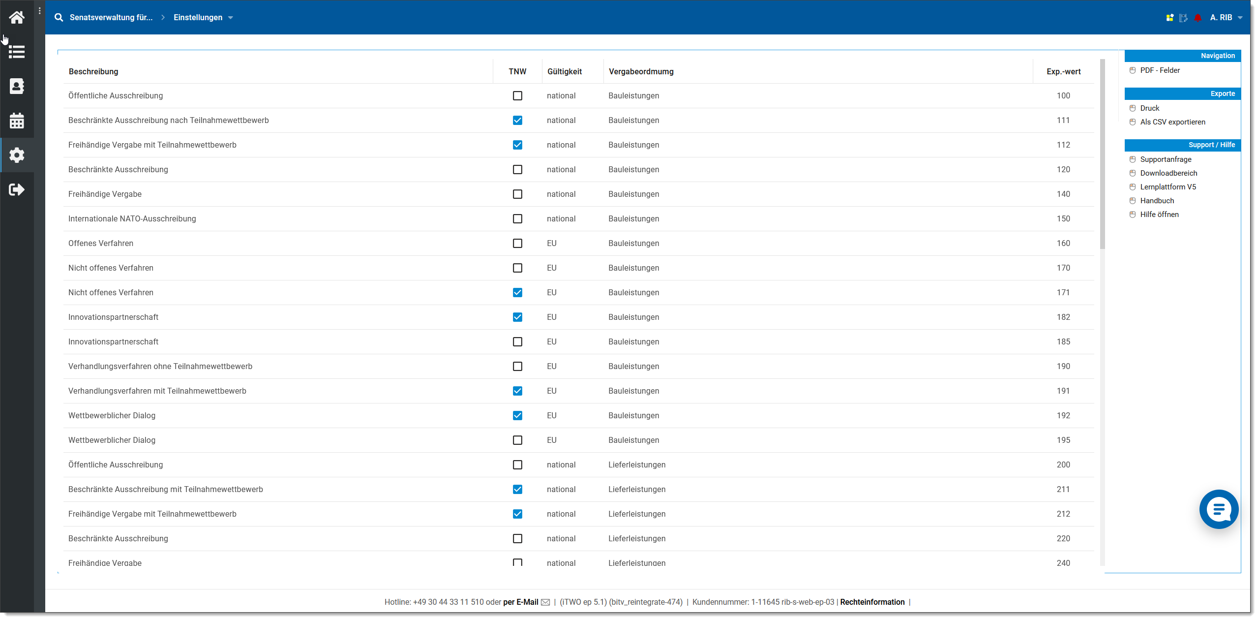Uncheck TNW for Freihändige Vergabe 112
The width and height of the screenshot is (1258, 620).
click(517, 145)
